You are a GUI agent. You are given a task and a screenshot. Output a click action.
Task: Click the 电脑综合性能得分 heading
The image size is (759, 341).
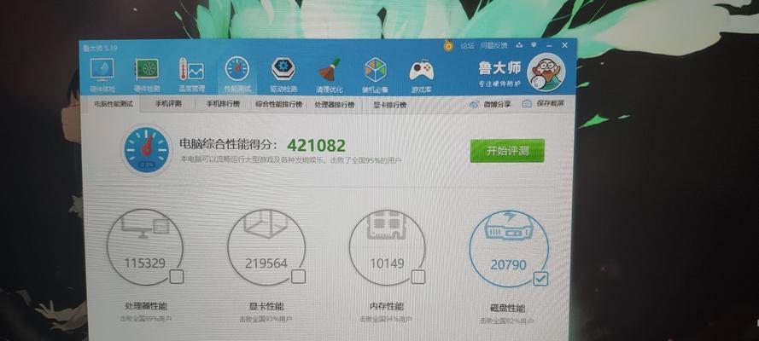[x=229, y=144]
